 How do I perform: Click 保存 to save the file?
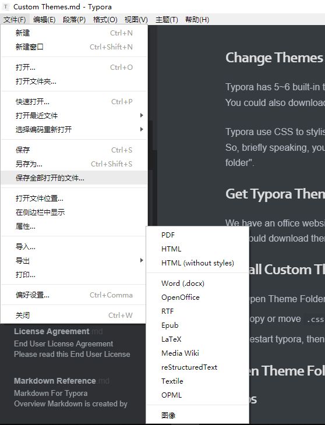[75, 150]
